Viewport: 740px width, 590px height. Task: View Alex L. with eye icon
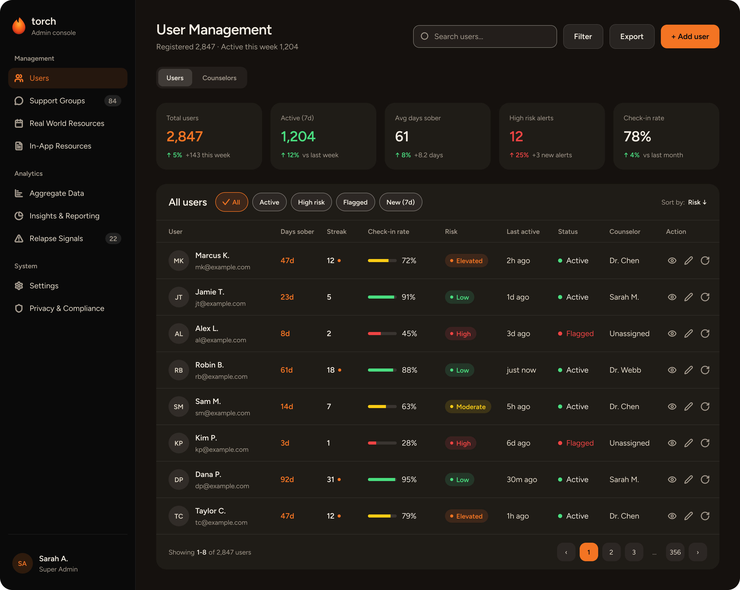pos(672,334)
